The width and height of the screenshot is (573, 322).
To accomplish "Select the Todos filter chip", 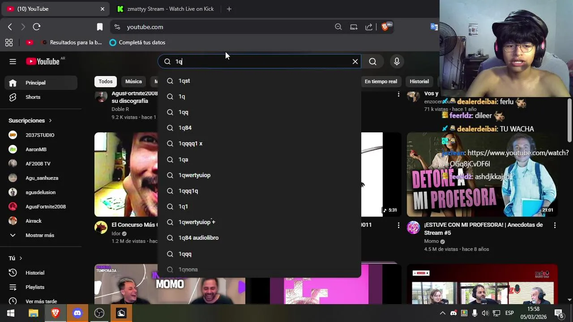I will point(106,81).
